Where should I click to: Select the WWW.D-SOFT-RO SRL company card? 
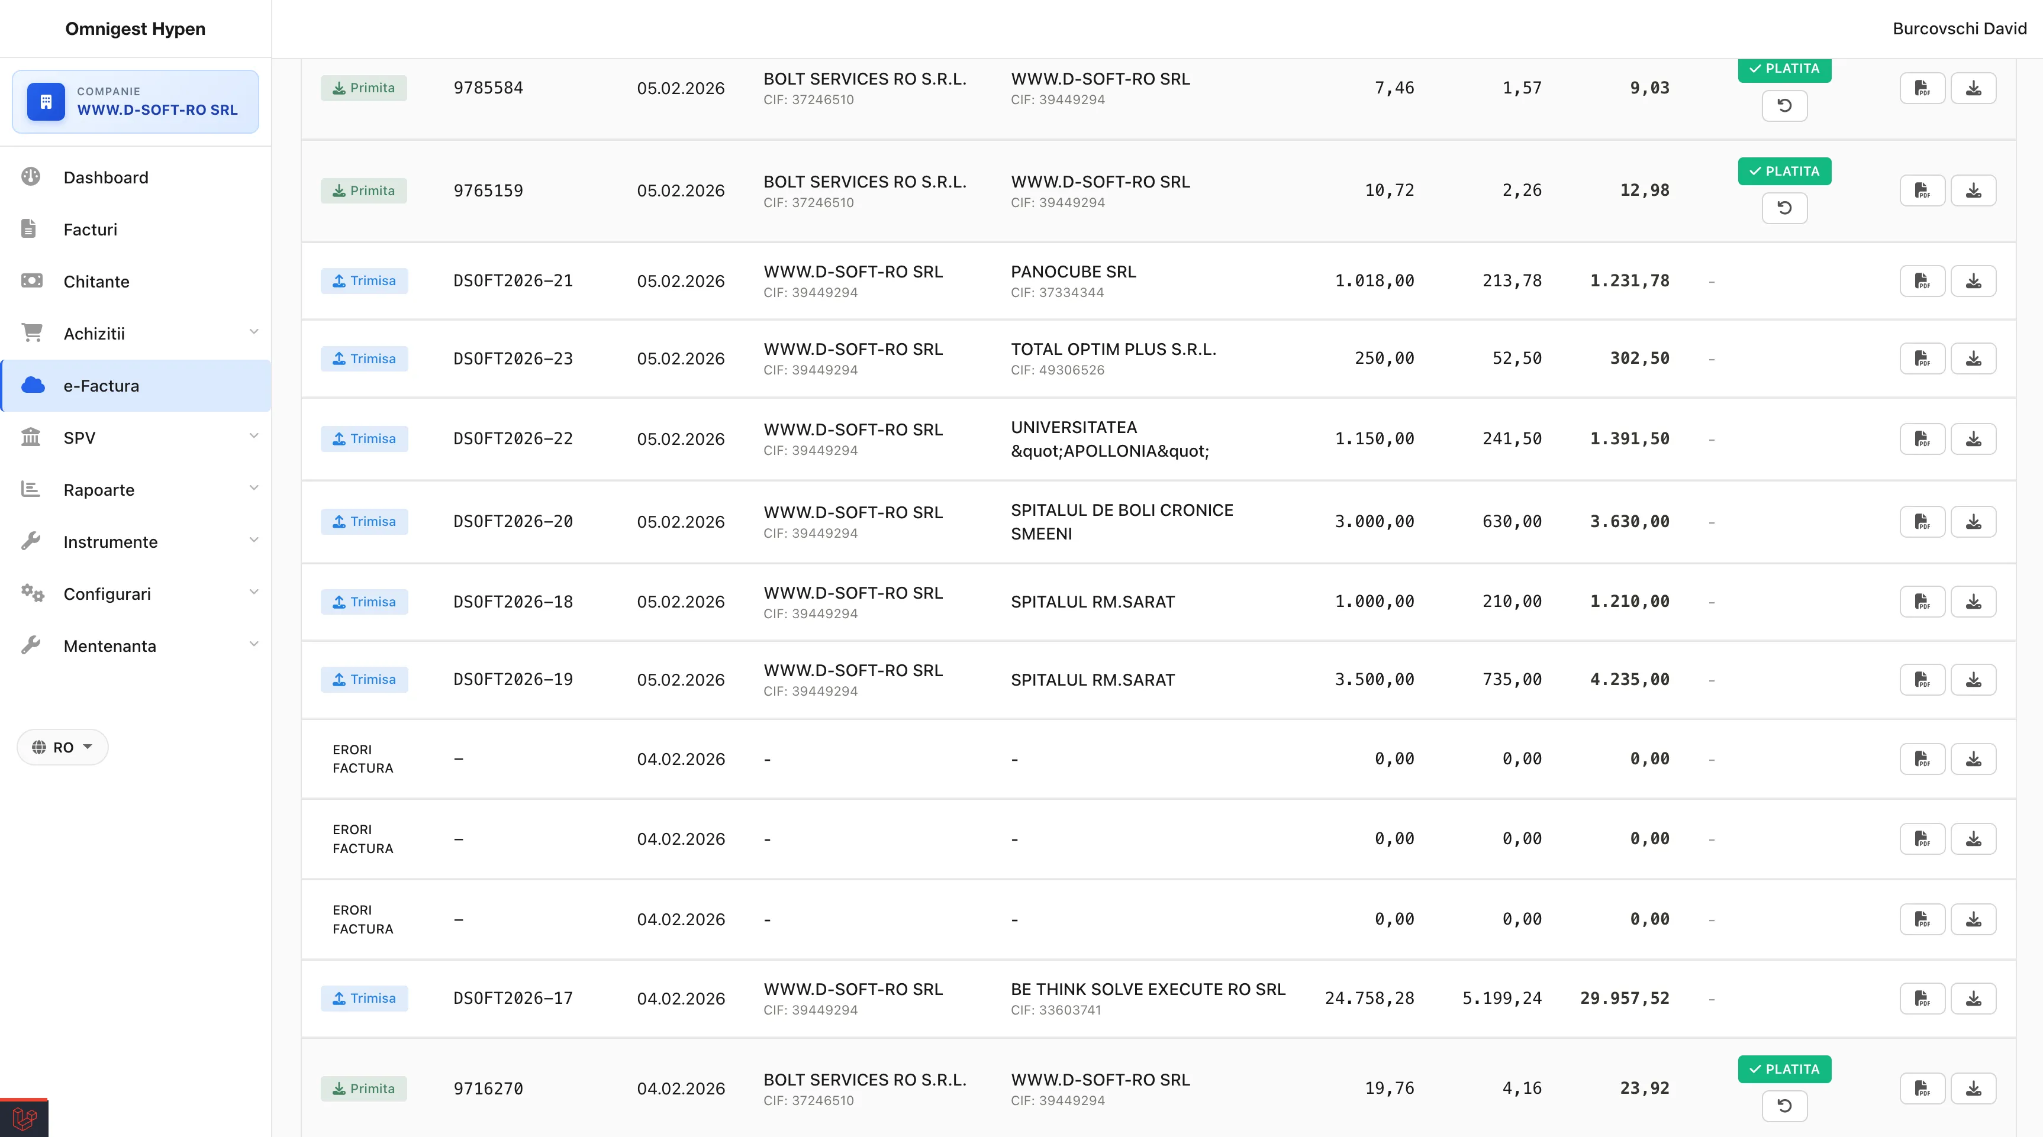click(135, 102)
